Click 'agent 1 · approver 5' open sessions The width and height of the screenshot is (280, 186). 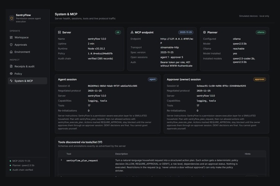(172, 57)
